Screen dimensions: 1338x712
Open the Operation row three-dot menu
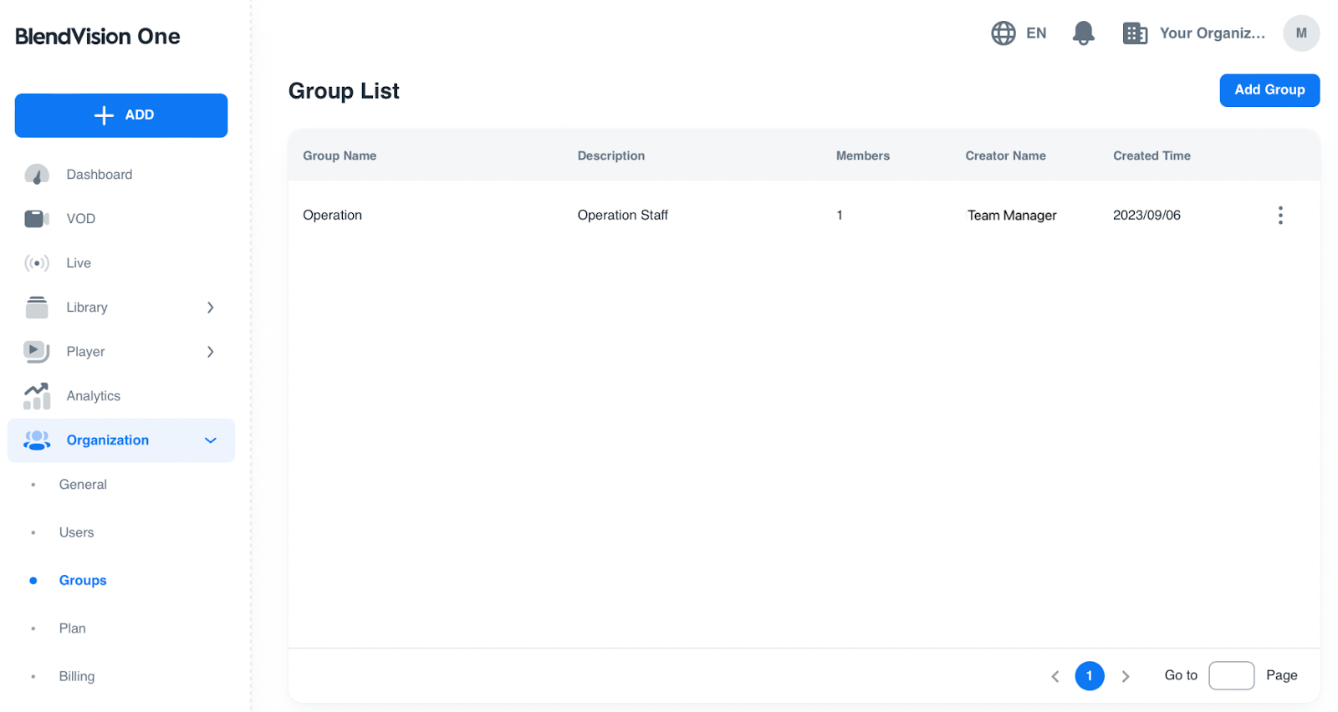1279,216
